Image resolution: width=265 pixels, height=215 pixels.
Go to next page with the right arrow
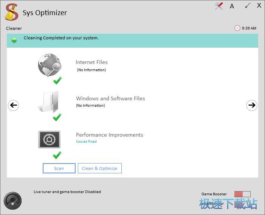point(252,105)
